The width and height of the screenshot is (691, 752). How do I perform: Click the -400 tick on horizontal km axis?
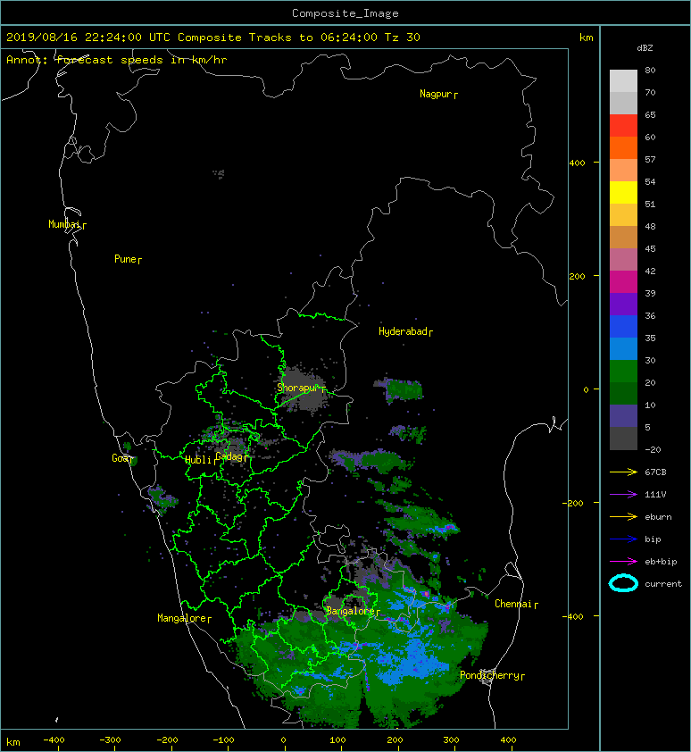tap(54, 740)
